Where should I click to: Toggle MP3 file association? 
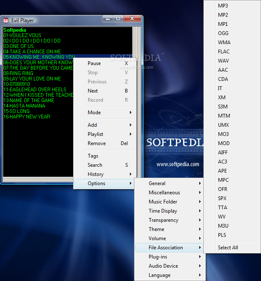[x=232, y=6]
